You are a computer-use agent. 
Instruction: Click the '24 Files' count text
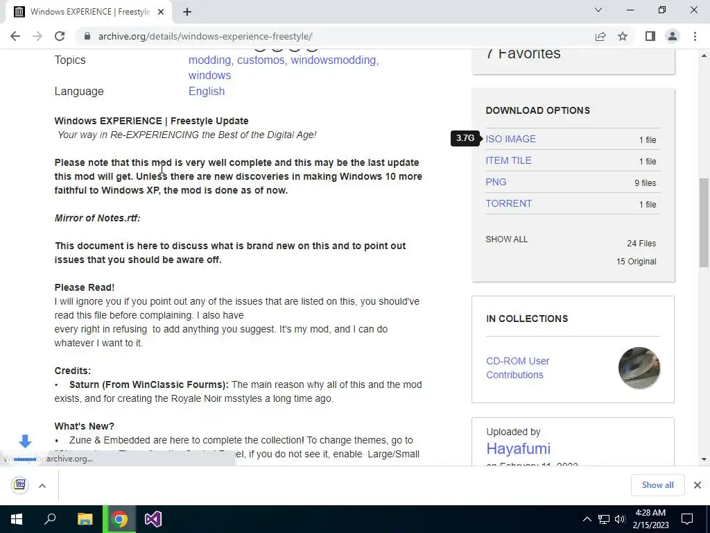click(641, 244)
